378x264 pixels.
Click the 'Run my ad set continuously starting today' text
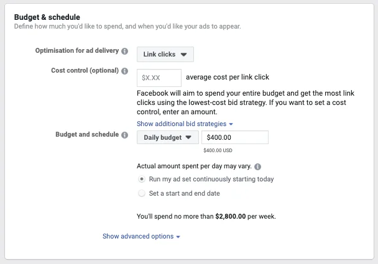point(211,179)
